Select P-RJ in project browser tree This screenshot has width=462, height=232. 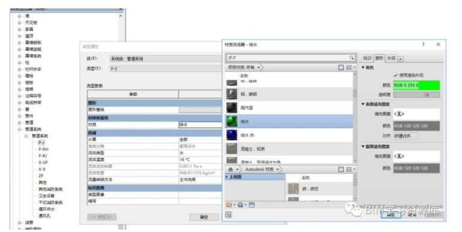(x=43, y=156)
